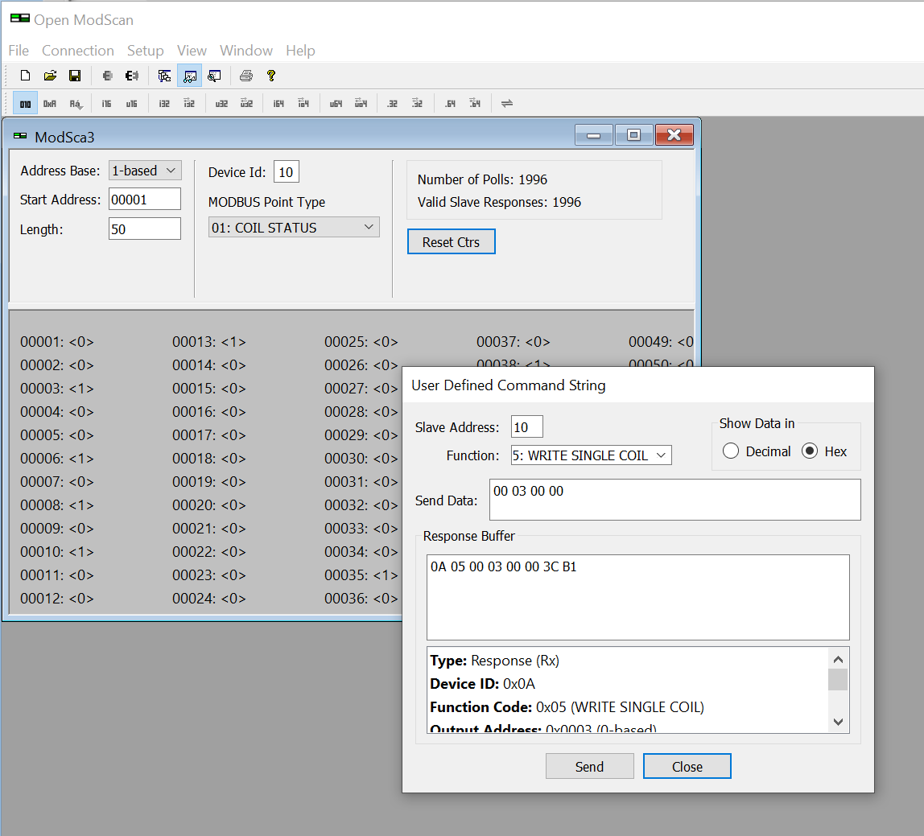Click the Slave Address input field
924x836 pixels.
(x=527, y=426)
